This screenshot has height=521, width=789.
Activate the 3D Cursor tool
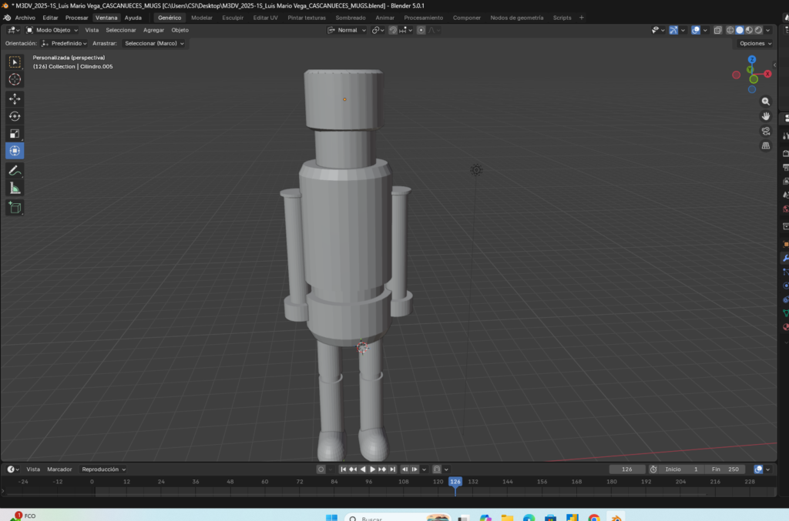point(15,79)
